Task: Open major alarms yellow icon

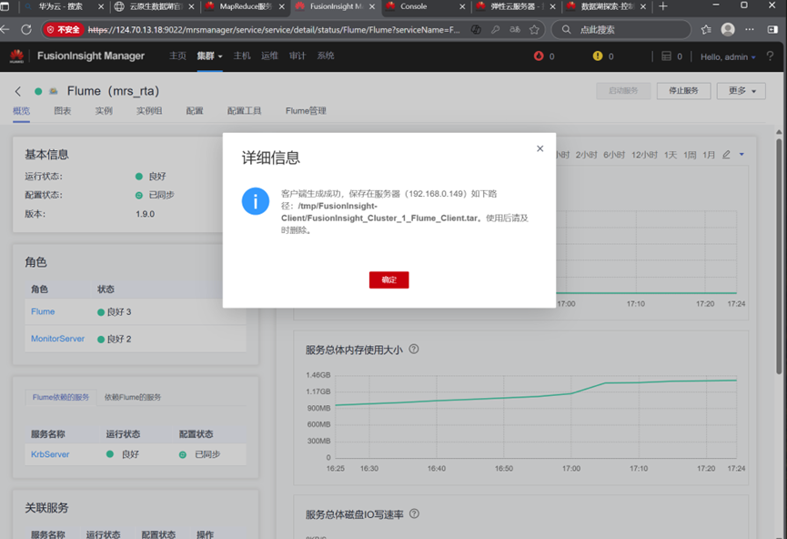Action: pyautogui.click(x=597, y=56)
